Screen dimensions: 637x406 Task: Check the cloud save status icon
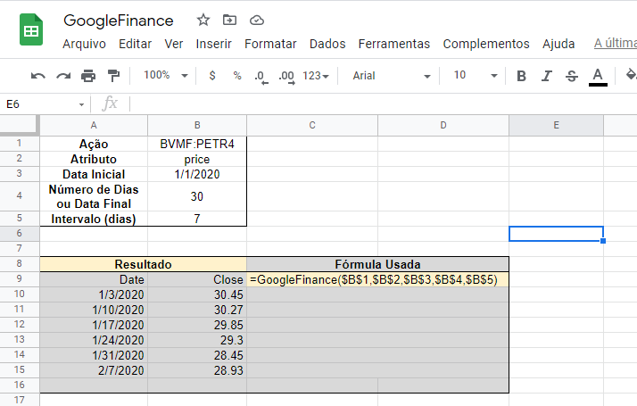tap(257, 20)
